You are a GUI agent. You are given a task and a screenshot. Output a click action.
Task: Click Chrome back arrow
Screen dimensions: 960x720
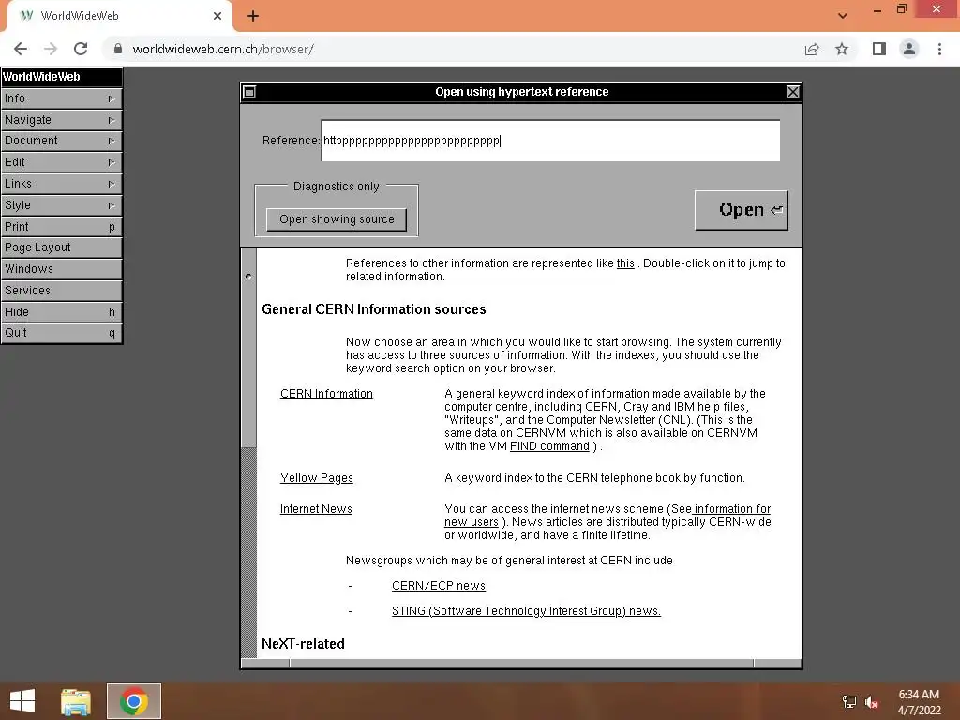coord(21,49)
